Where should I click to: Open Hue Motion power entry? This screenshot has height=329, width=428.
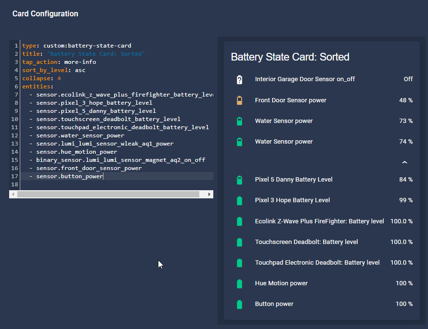[322, 283]
